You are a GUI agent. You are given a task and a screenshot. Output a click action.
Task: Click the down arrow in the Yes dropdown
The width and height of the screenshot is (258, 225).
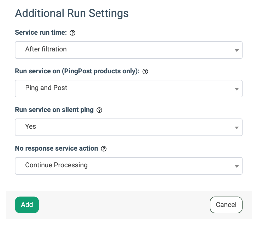tap(237, 128)
